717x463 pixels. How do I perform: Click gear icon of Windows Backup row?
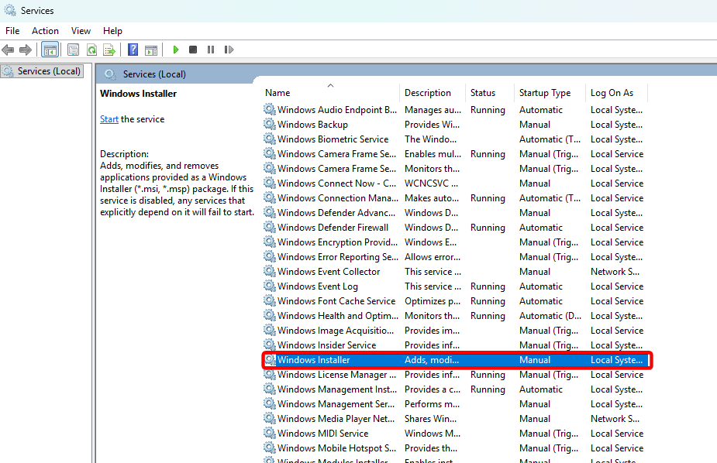click(x=270, y=124)
